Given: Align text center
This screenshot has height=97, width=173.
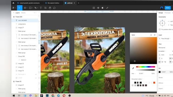Looking at the screenshot, I should [x=162, y=62].
